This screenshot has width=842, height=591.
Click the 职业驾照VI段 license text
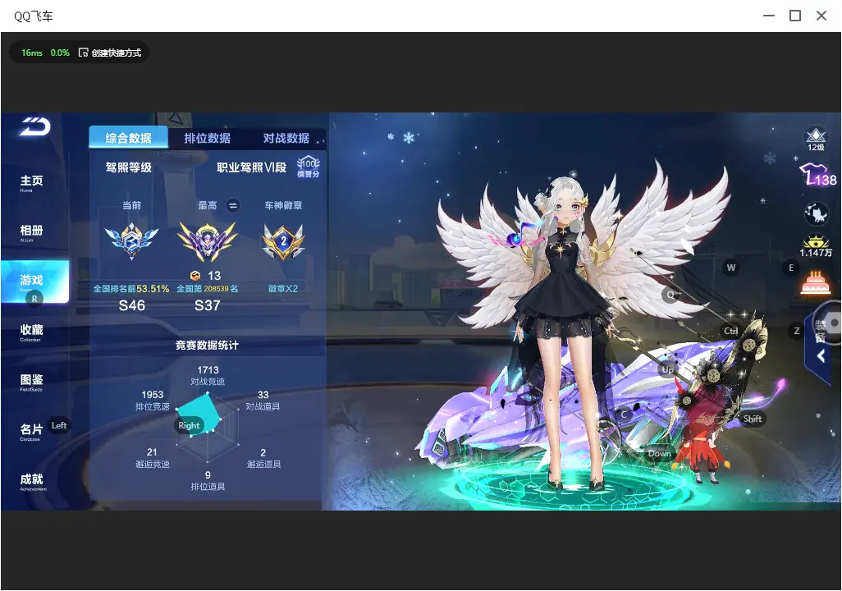click(252, 167)
